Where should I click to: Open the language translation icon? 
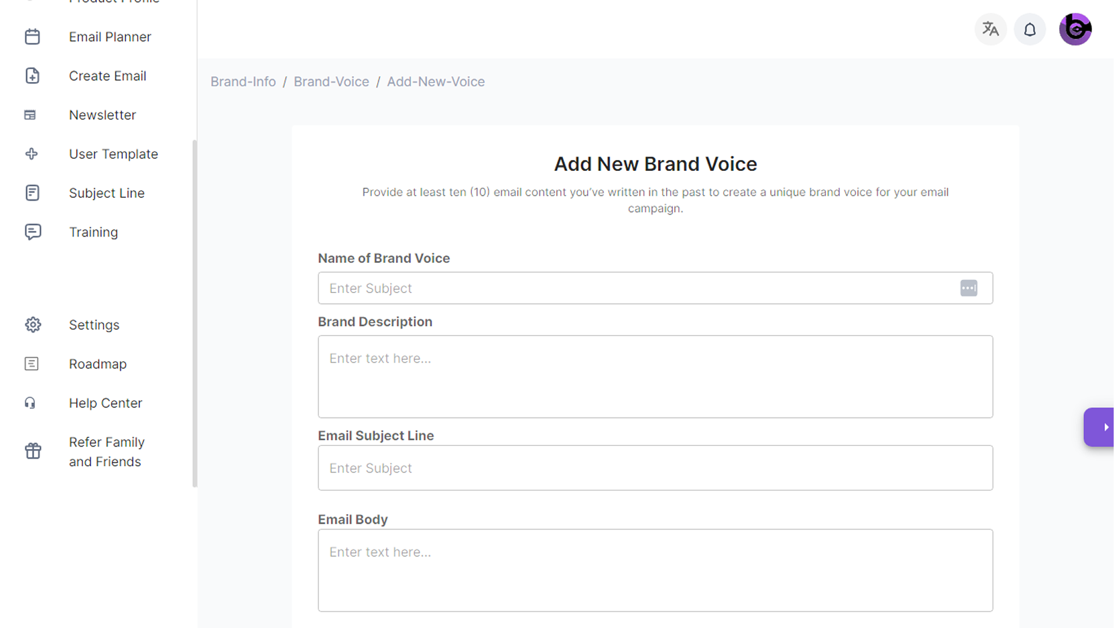tap(990, 29)
